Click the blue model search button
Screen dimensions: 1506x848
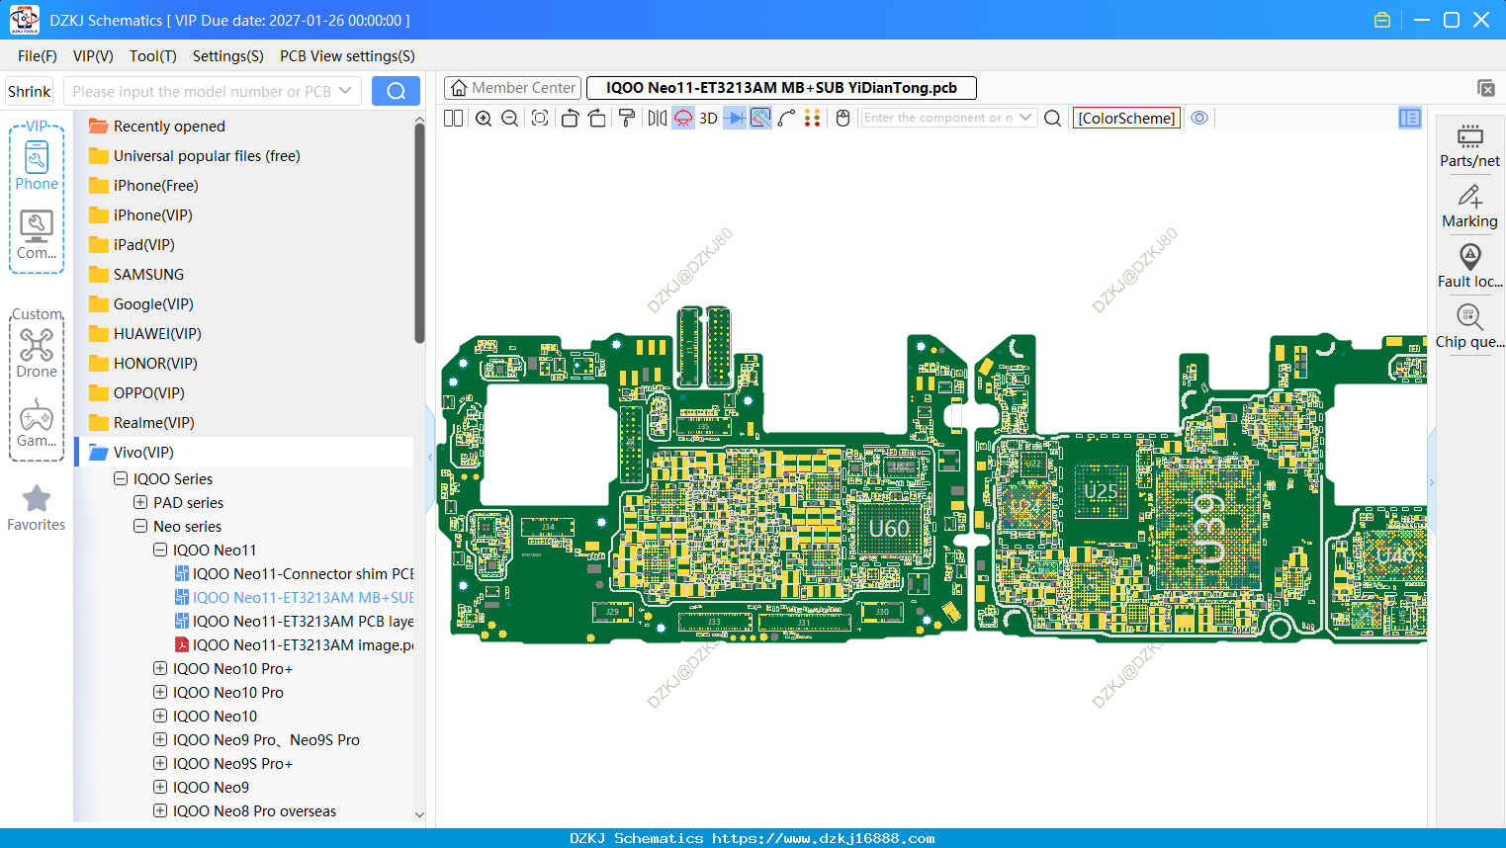pyautogui.click(x=396, y=91)
